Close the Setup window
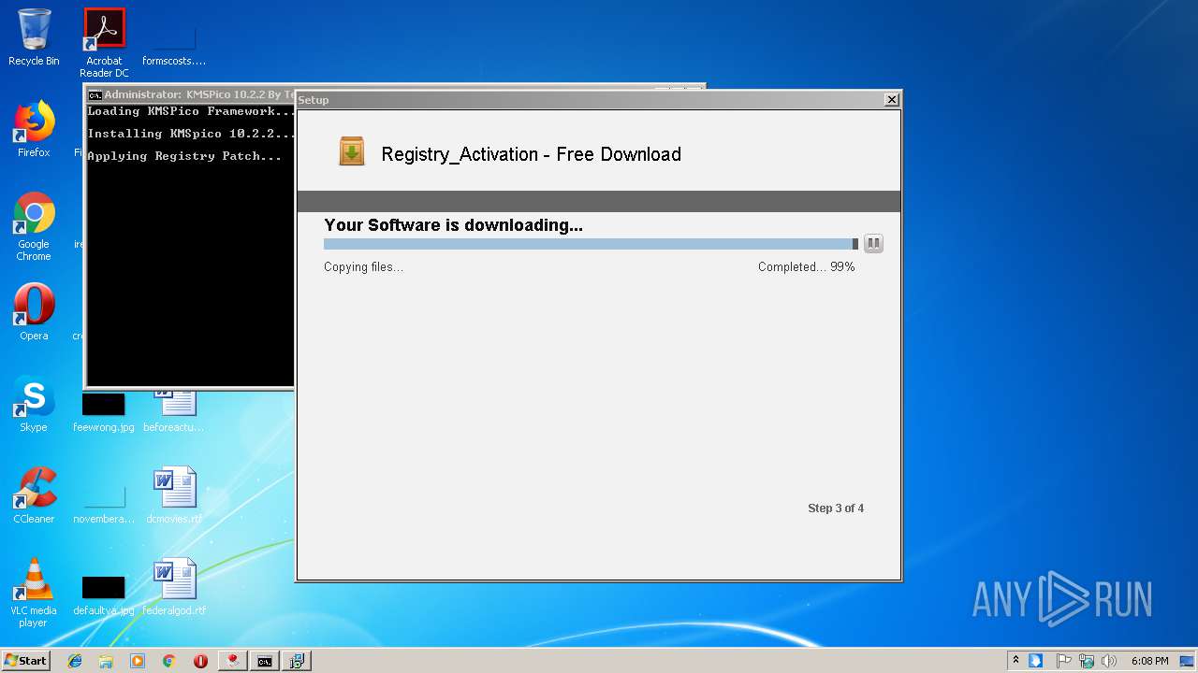Image resolution: width=1198 pixels, height=673 pixels. point(892,99)
